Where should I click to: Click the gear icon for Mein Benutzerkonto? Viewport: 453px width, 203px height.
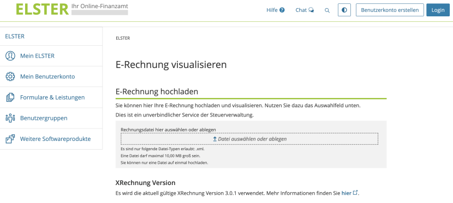point(10,77)
